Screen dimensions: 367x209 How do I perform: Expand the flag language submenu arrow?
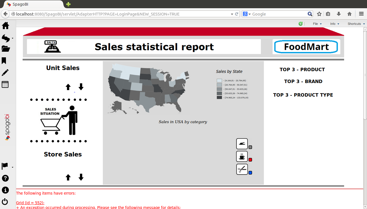point(12,167)
